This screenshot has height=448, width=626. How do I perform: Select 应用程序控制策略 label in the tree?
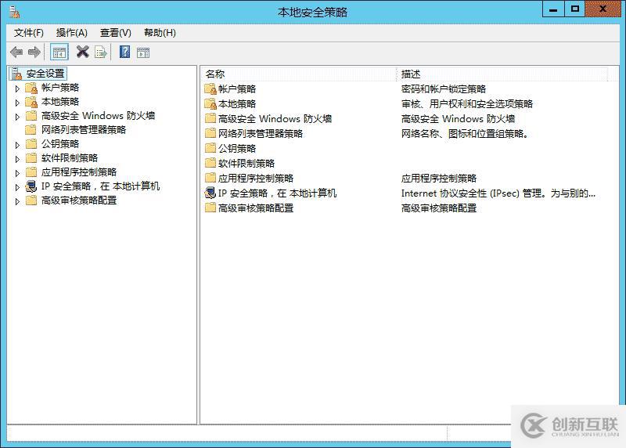pyautogui.click(x=79, y=172)
